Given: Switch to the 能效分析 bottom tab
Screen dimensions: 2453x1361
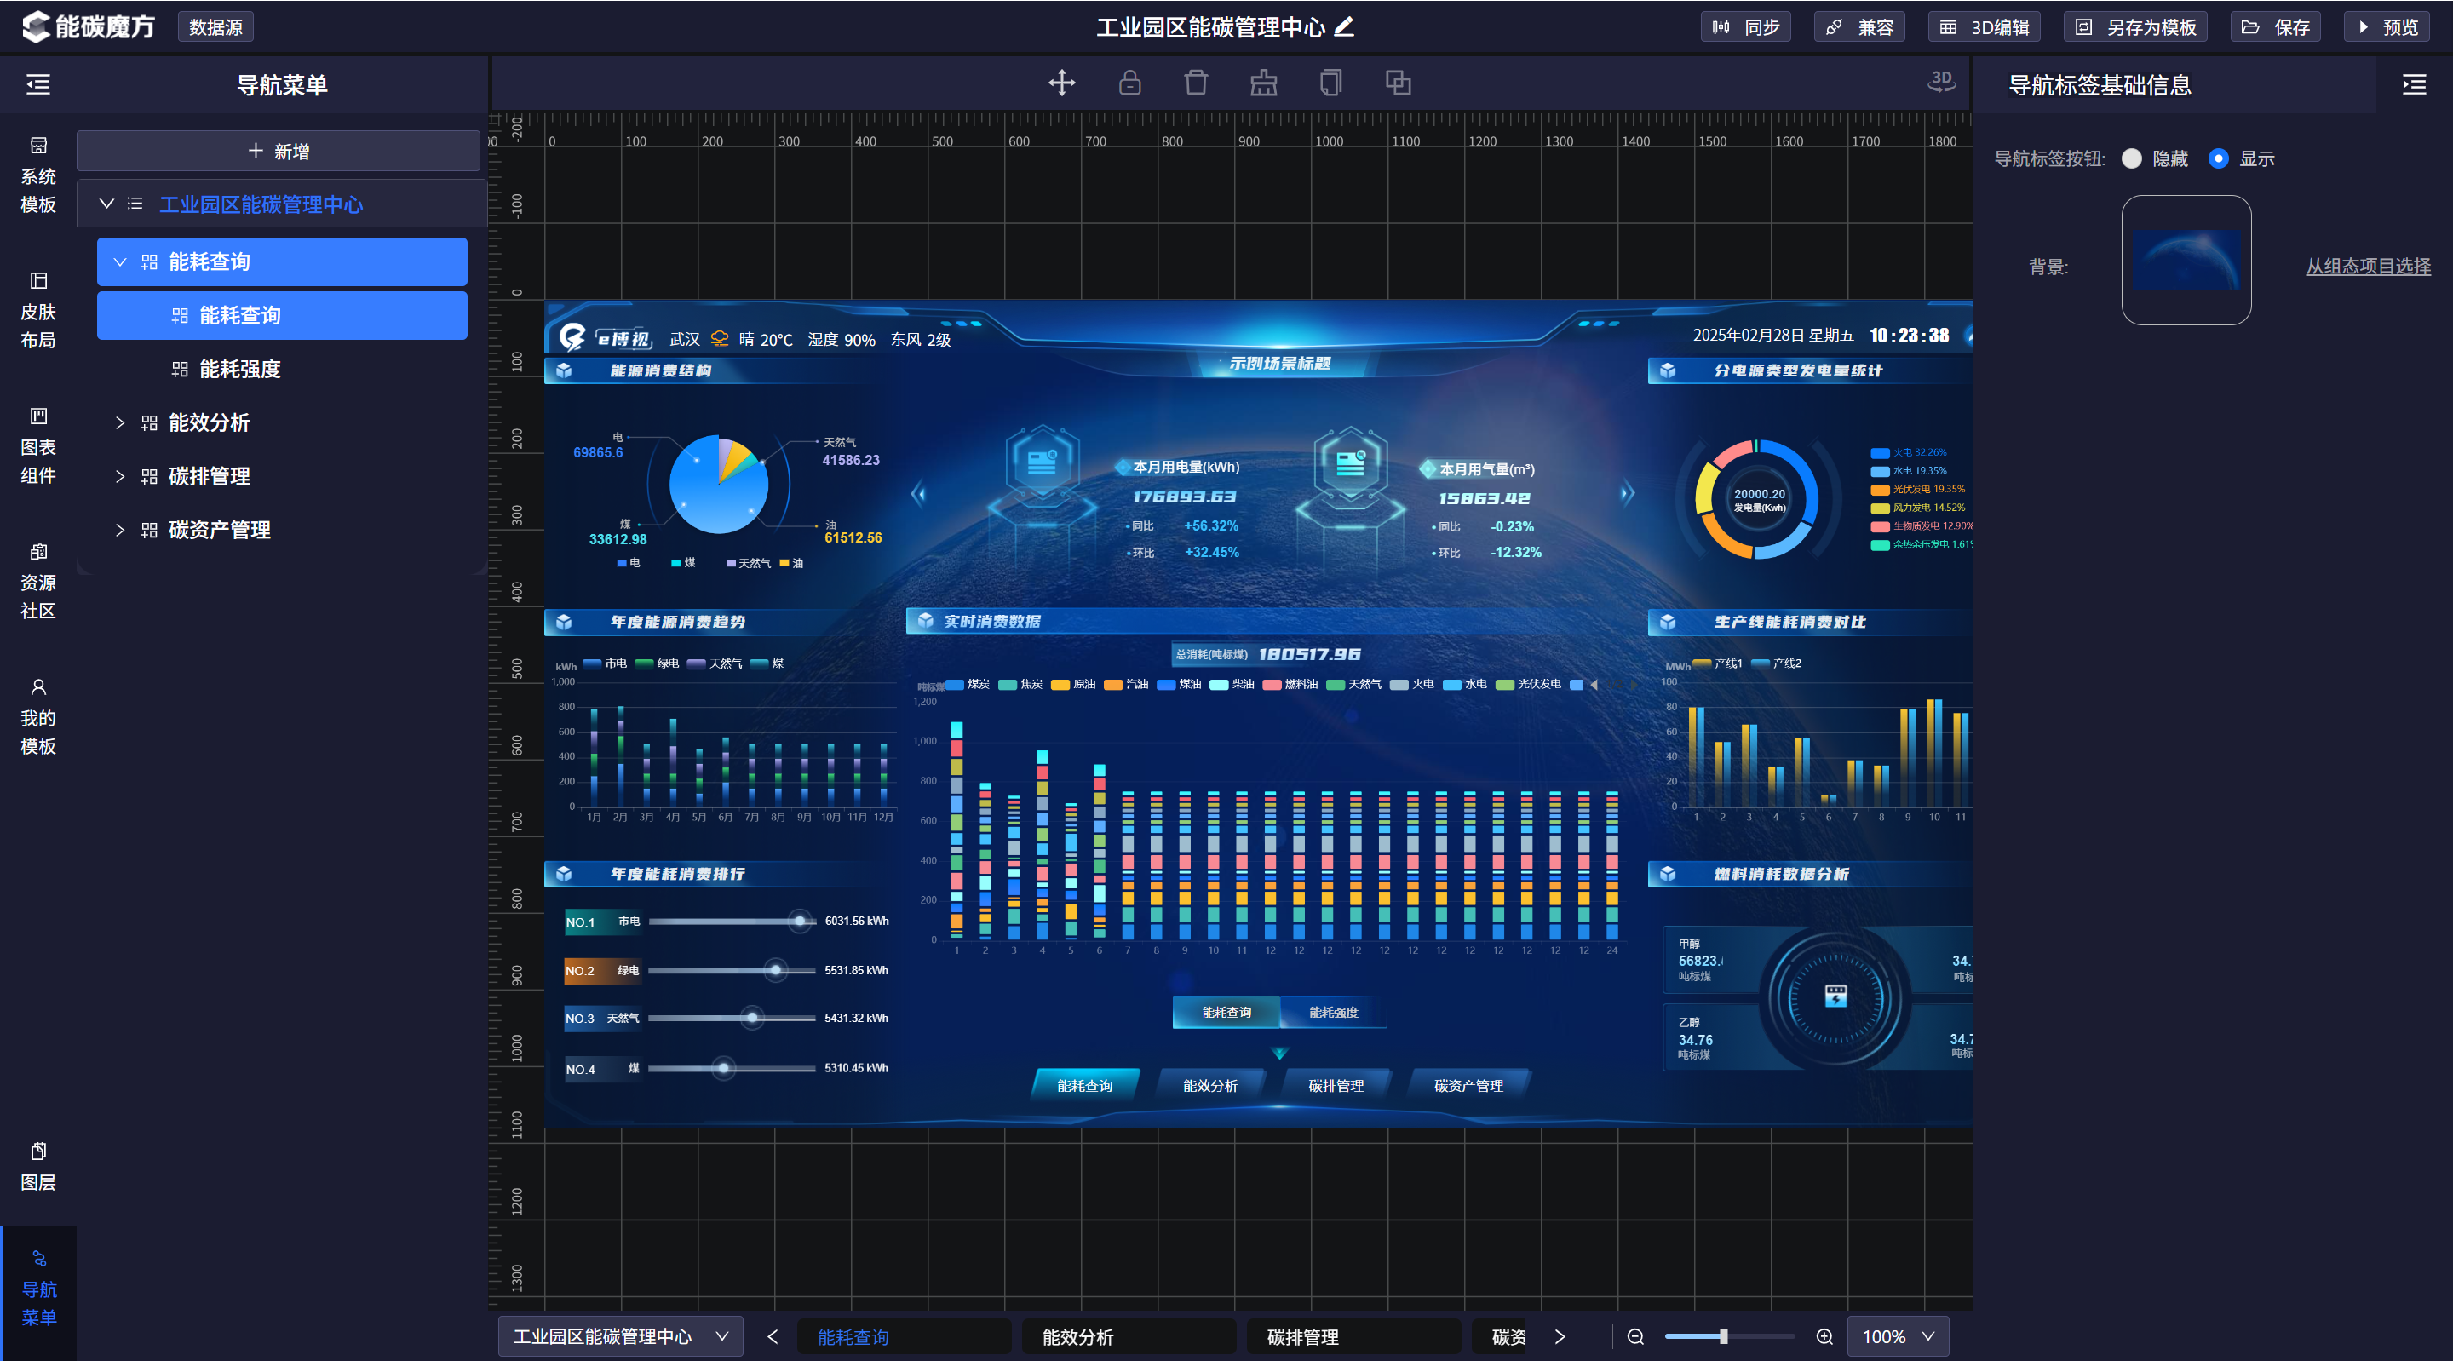Looking at the screenshot, I should [1129, 1336].
